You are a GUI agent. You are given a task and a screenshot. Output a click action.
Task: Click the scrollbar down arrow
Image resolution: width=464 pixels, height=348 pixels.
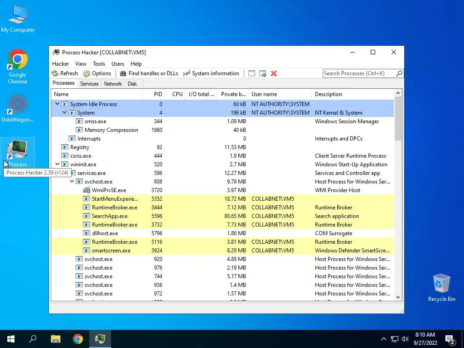398,297
